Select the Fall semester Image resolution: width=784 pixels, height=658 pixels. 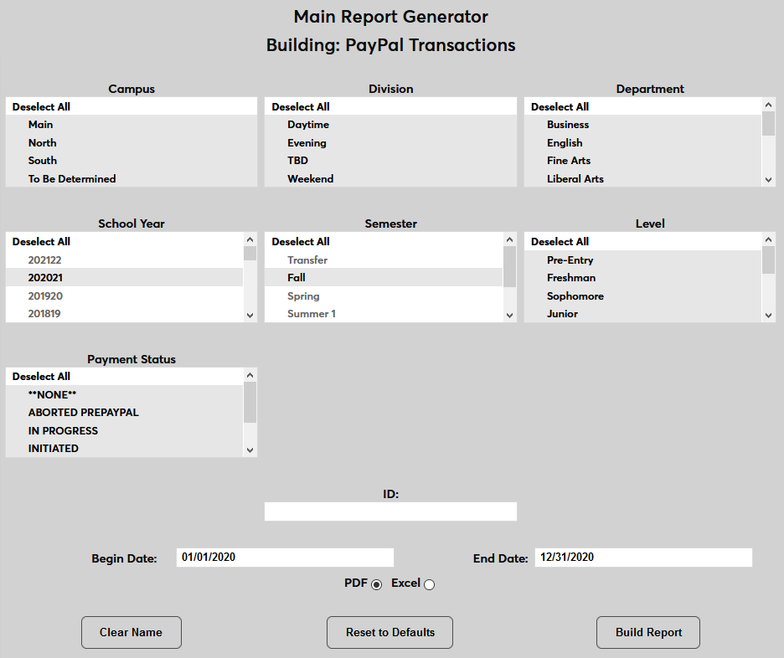click(x=384, y=277)
